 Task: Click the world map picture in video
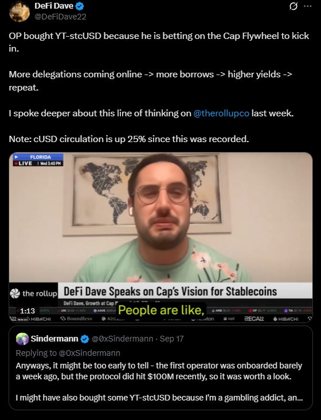pyautogui.click(x=147, y=195)
